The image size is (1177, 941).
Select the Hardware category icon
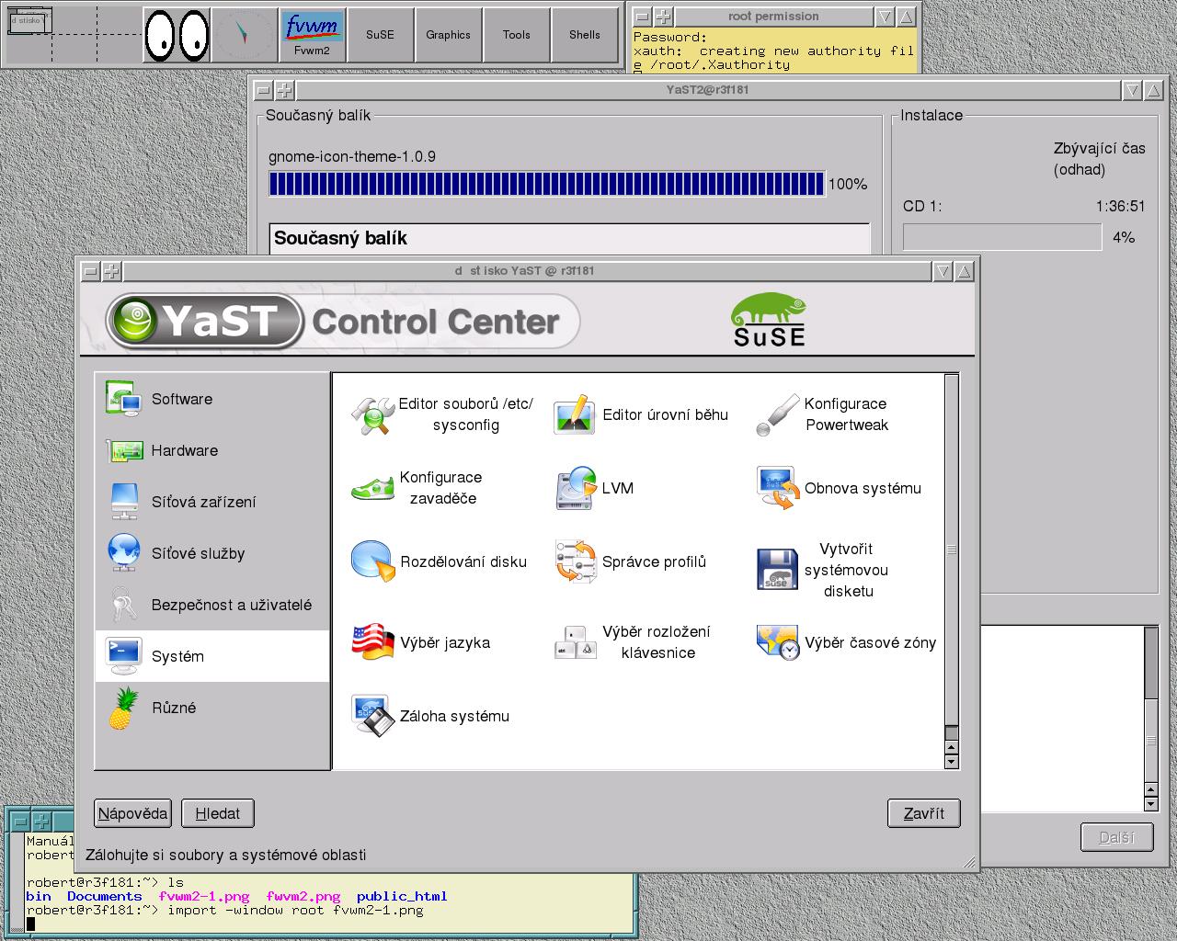[123, 450]
